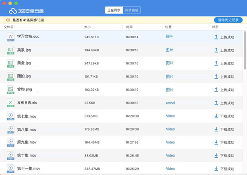This screenshot has width=247, height=175.
Task: Click the download arrow for 第九集.mov
Action: [216, 143]
